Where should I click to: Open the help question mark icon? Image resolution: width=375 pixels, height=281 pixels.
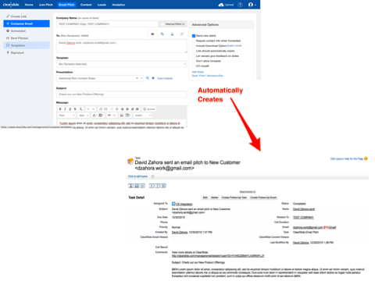coord(240,5)
